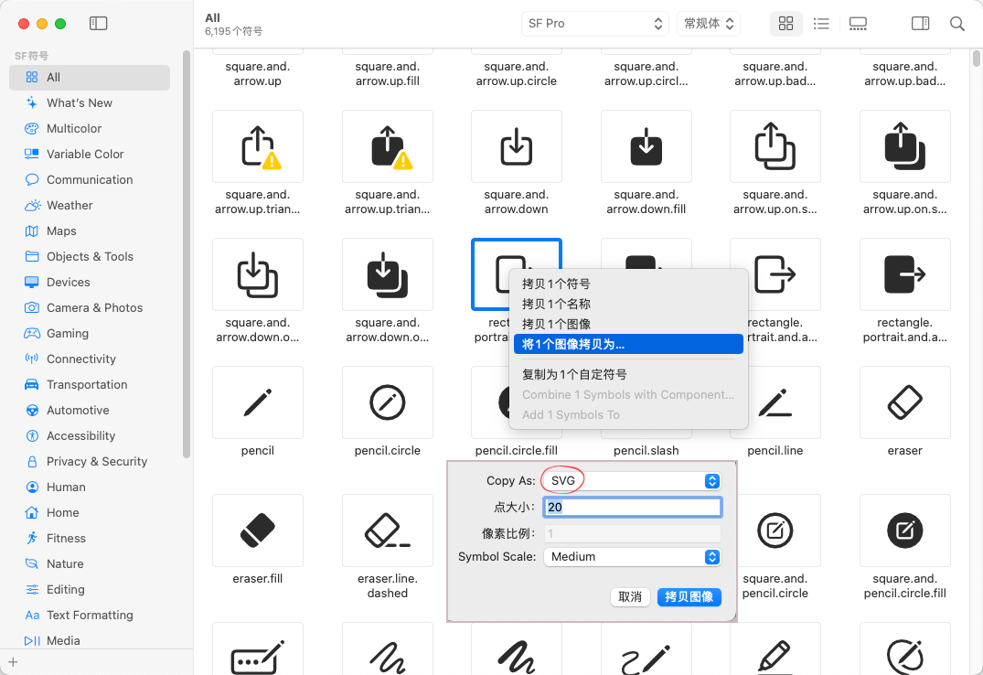The image size is (983, 675).
Task: Switch to list view mode
Action: (x=821, y=24)
